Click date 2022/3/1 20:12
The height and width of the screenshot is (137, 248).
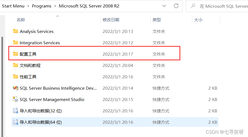point(118,43)
